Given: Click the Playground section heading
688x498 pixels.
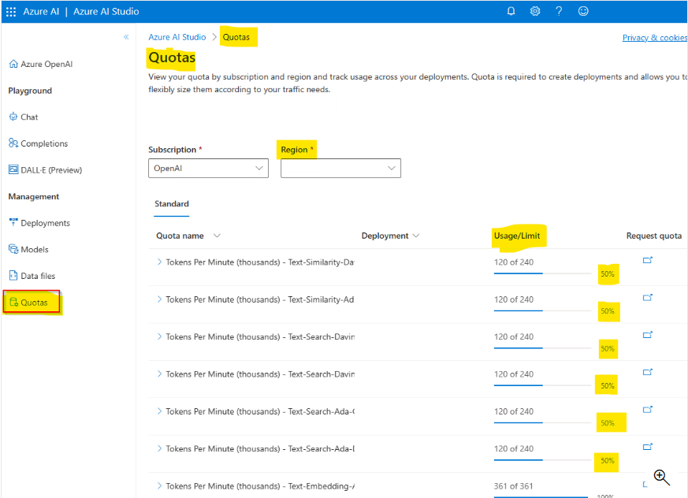Looking at the screenshot, I should tap(30, 91).
